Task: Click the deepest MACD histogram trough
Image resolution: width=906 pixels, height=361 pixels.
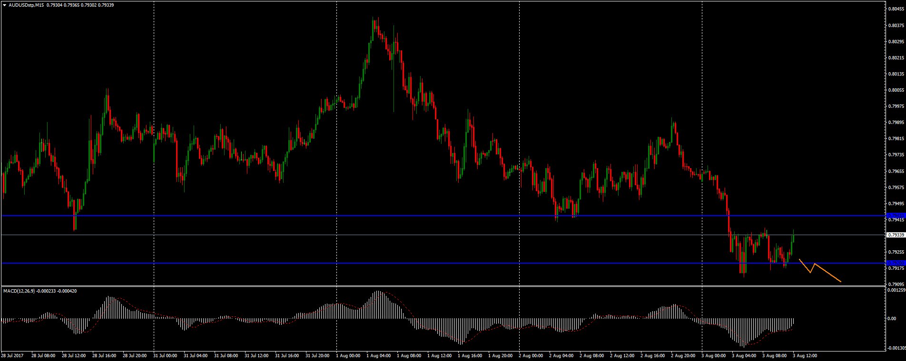Action: [743, 346]
